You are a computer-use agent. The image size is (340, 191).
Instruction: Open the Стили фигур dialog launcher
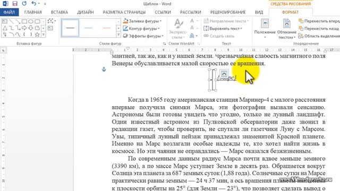(x=164, y=44)
